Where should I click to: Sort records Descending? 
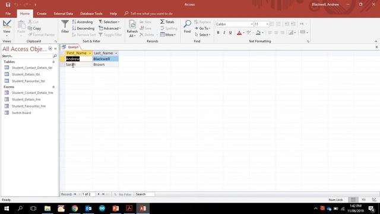pyautogui.click(x=83, y=29)
